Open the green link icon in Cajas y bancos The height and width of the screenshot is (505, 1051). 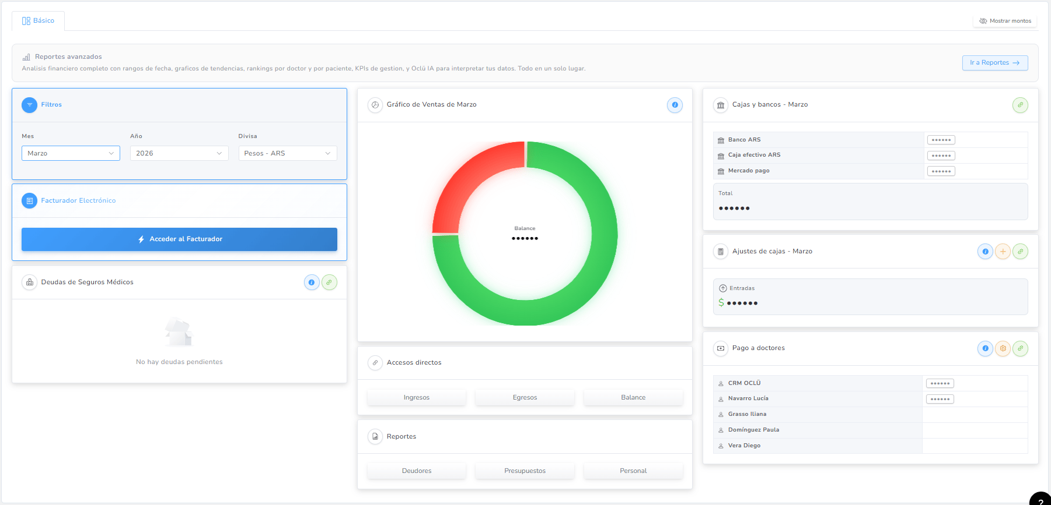point(1020,105)
